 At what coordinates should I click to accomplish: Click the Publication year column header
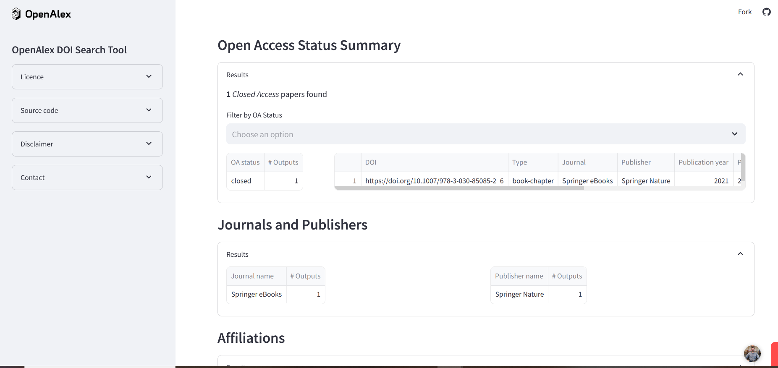pos(704,162)
